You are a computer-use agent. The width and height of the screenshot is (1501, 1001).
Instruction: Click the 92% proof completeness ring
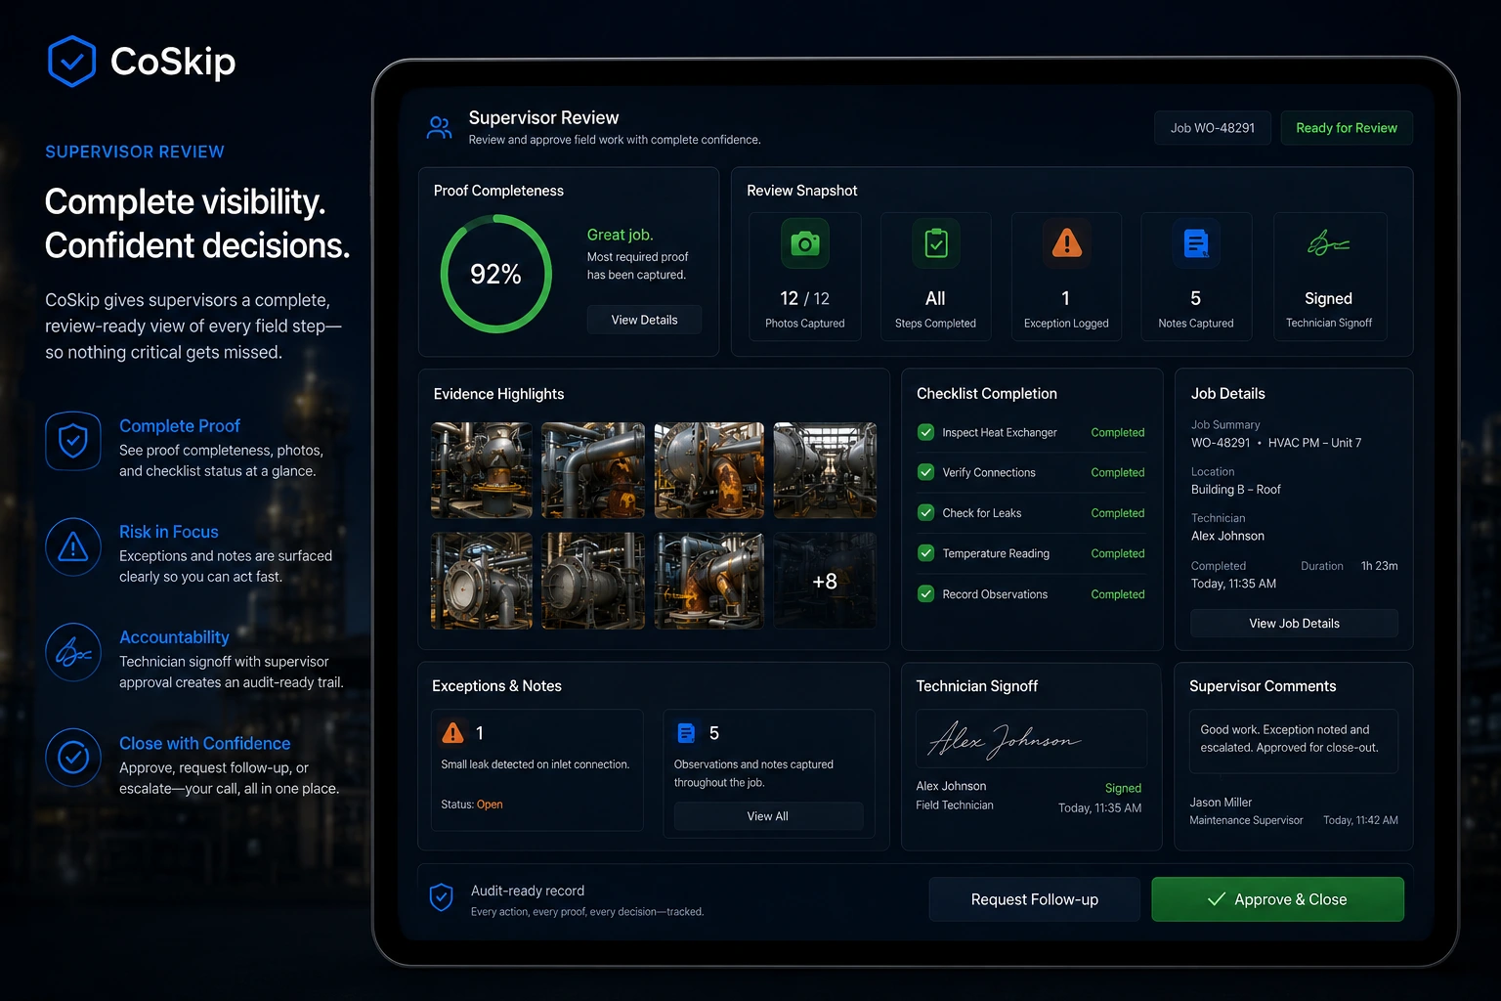[x=496, y=274]
